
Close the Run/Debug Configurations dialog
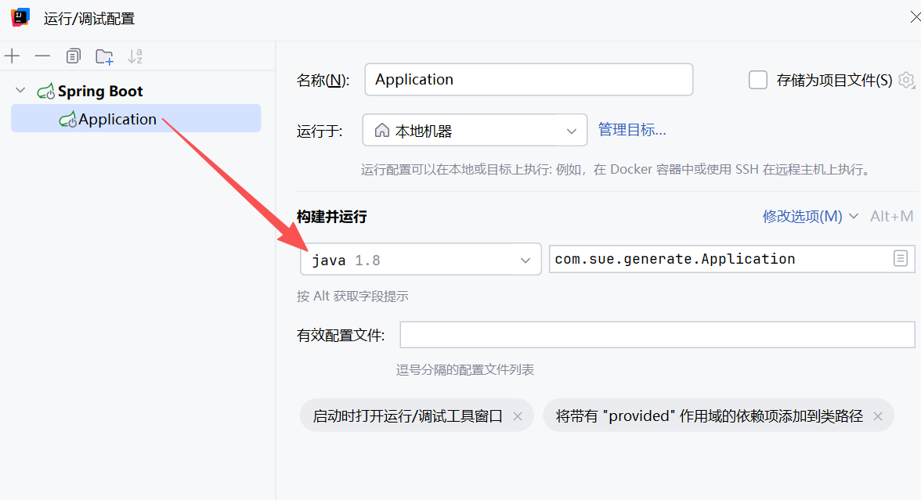[x=915, y=17]
